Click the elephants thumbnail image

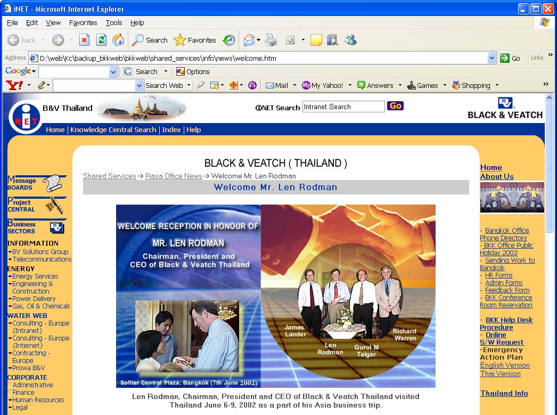point(512,197)
